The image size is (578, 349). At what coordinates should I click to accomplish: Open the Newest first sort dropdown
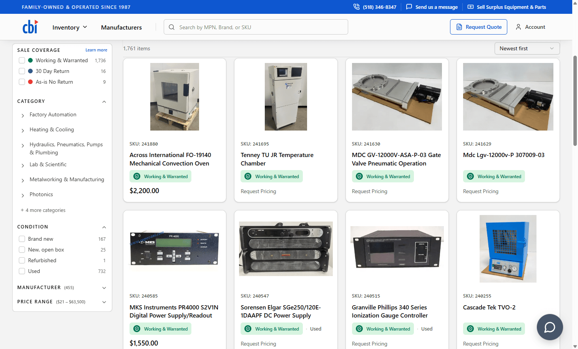(x=527, y=48)
